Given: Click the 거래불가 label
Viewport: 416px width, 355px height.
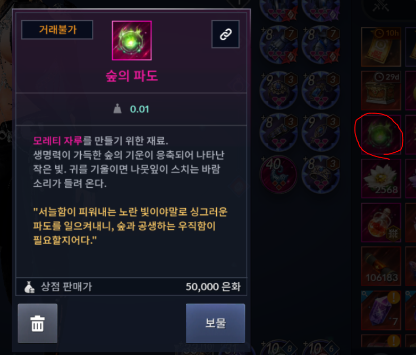Looking at the screenshot, I should click(x=57, y=30).
